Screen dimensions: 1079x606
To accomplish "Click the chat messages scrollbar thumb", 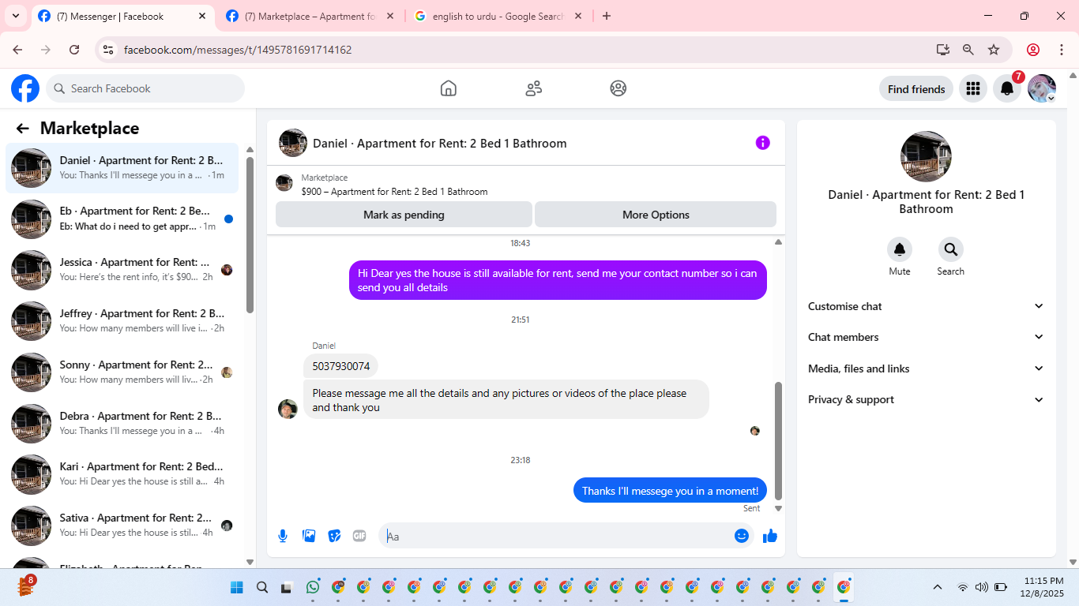I will 778,441.
